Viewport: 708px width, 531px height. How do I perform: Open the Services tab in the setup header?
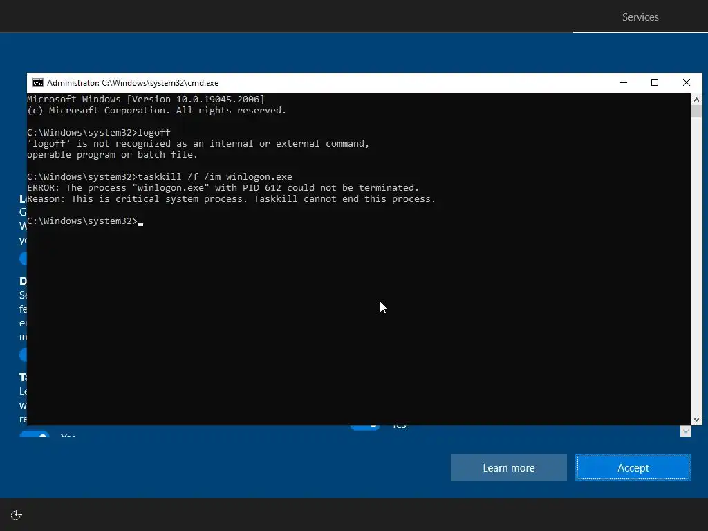click(x=640, y=17)
